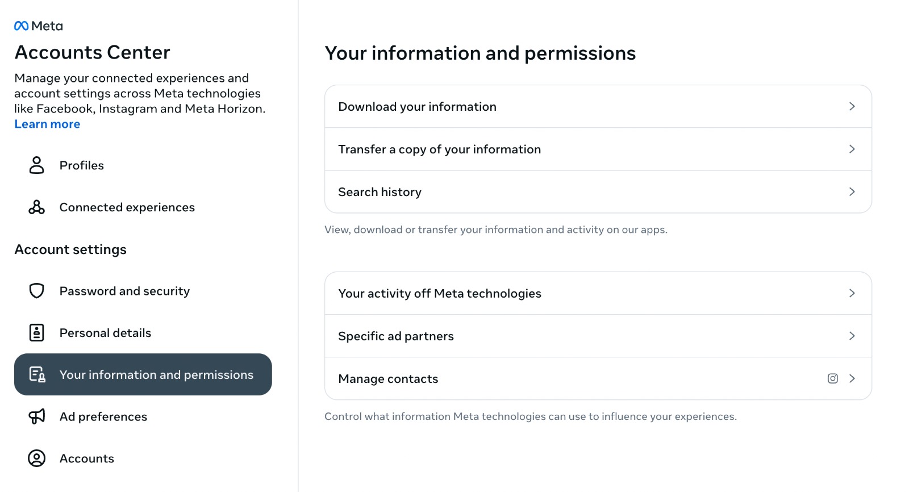Click the Password and security shield icon
909x492 pixels.
pyautogui.click(x=36, y=291)
